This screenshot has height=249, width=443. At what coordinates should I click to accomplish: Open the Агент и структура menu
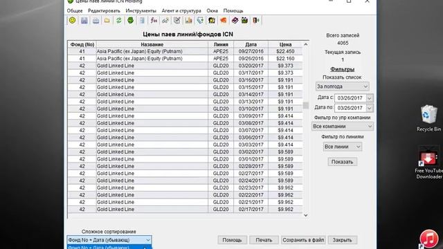click(x=181, y=11)
